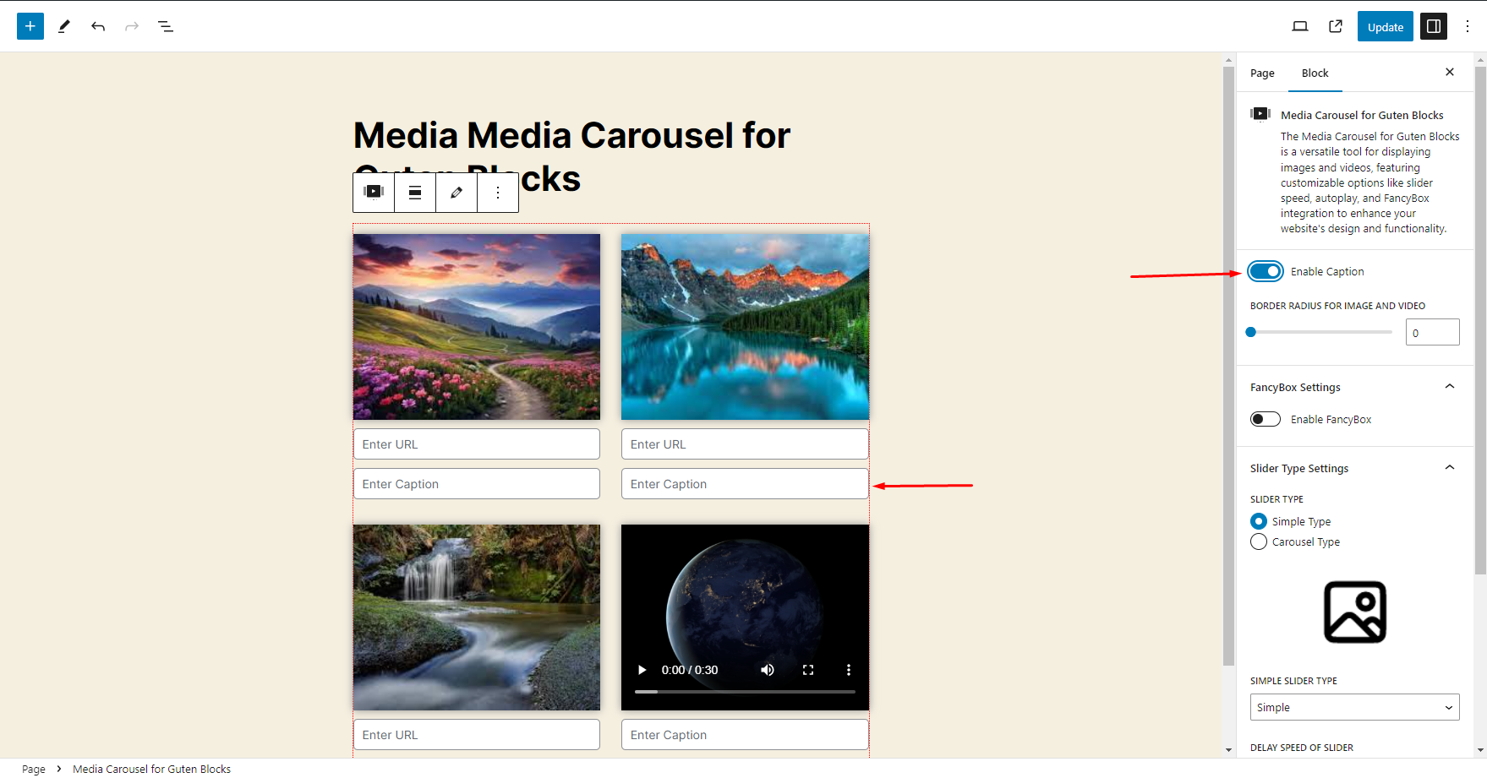
Task: Click Enter Caption field under flower meadow image
Action: point(477,484)
